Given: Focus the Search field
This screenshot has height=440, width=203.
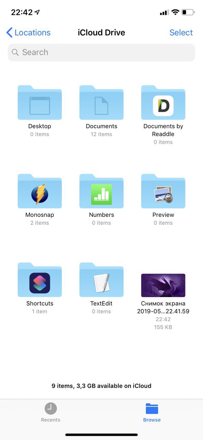Looking at the screenshot, I should coord(101,52).
